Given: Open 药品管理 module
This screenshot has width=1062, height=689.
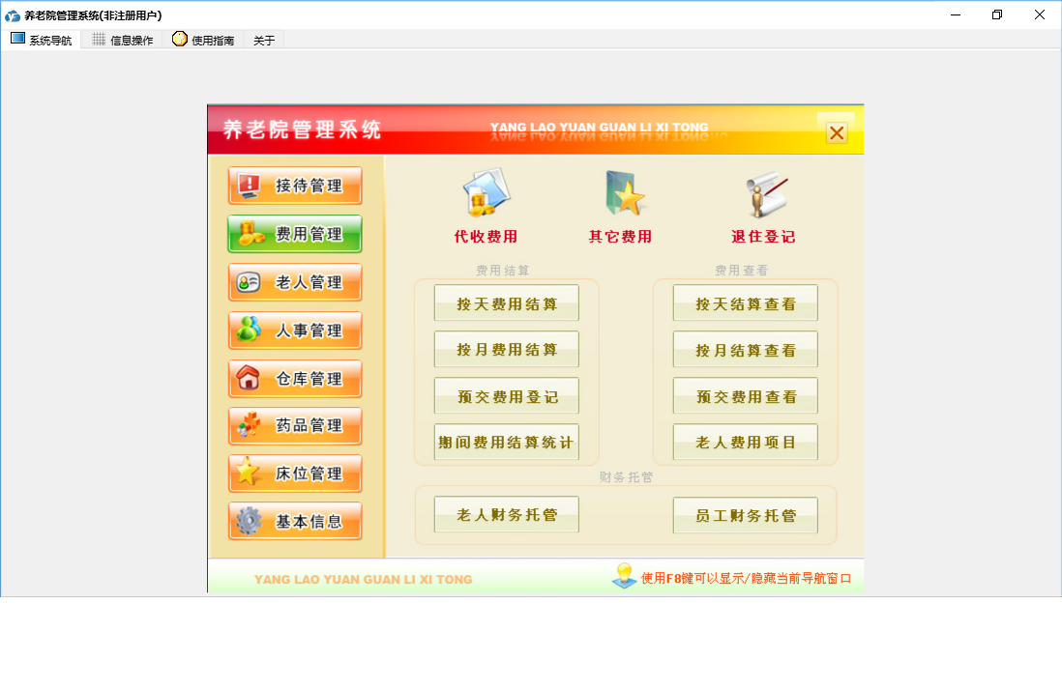Looking at the screenshot, I should click(295, 426).
